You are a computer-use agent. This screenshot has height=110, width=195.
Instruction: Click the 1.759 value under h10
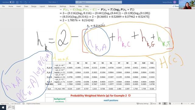144,89
